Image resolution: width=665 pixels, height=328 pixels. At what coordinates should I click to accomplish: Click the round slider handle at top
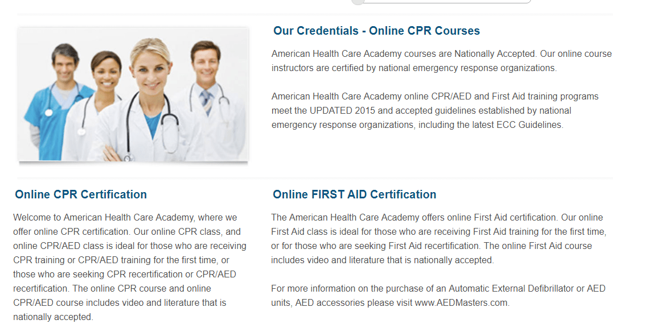pos(358,1)
